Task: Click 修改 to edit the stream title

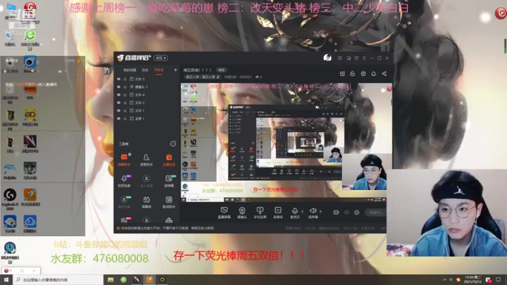Action: 221,70
